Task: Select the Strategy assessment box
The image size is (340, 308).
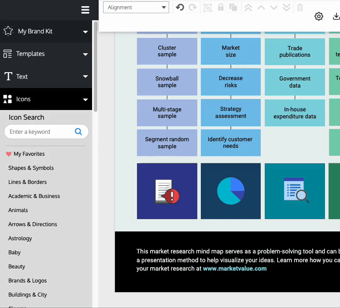Action: pos(231,113)
